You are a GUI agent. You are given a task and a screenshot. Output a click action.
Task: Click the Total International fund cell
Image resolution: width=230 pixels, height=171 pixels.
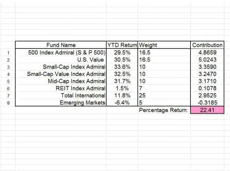pos(83,95)
